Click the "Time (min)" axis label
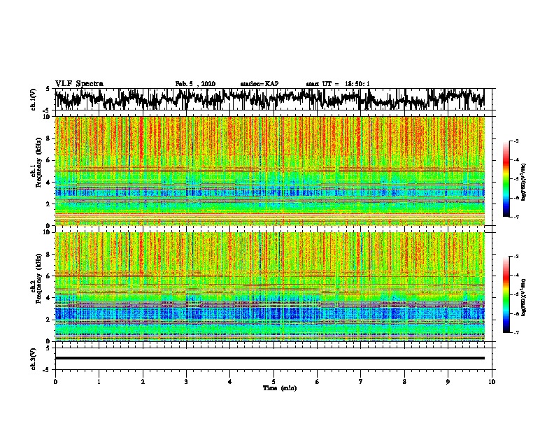The width and height of the screenshot is (554, 428). (x=280, y=388)
